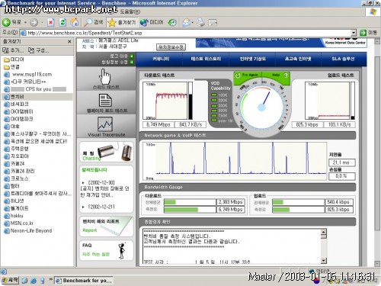Open the Chatting tin-can banner
The width and height of the screenshot is (381, 286).
pyautogui.click(x=106, y=152)
